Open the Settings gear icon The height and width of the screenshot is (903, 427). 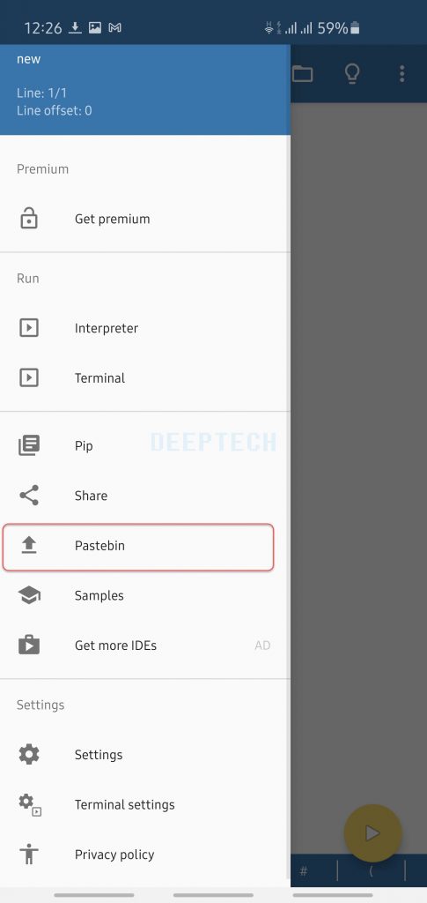coord(29,755)
